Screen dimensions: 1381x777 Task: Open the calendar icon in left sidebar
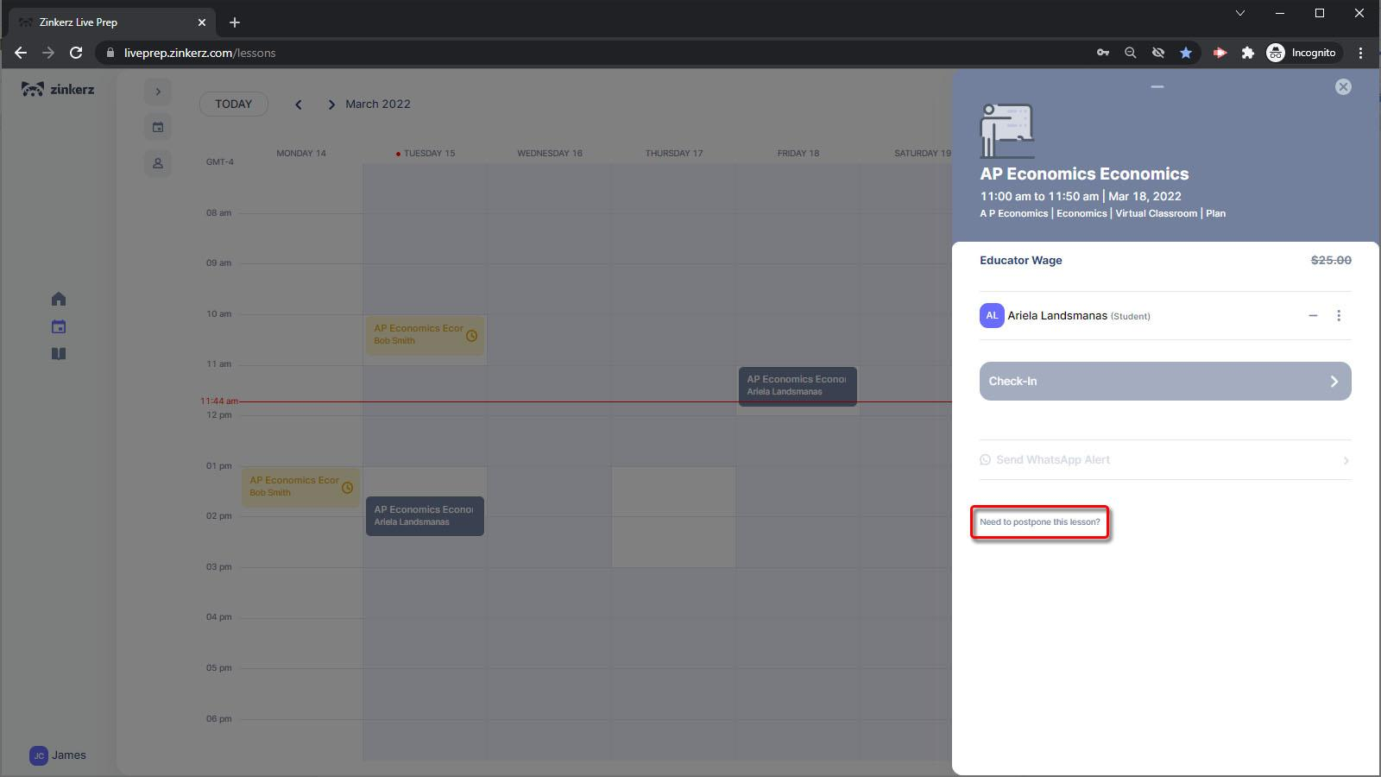(x=59, y=326)
